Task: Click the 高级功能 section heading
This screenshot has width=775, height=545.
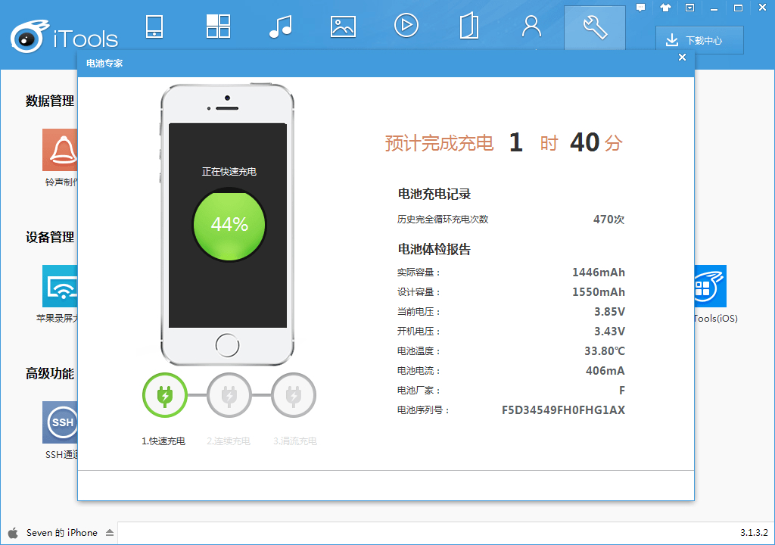Action: 50,373
